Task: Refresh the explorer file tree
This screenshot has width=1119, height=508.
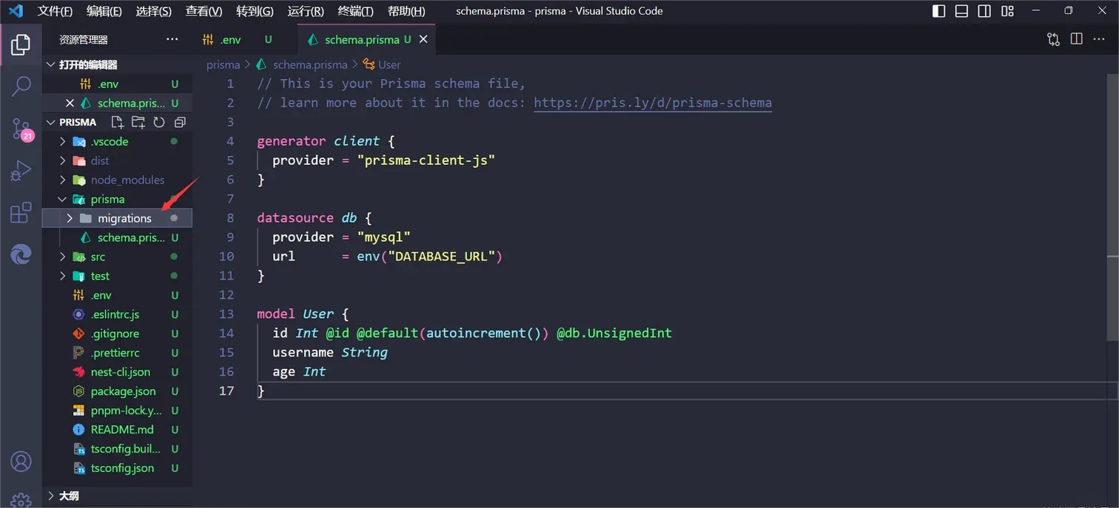Action: tap(158, 122)
